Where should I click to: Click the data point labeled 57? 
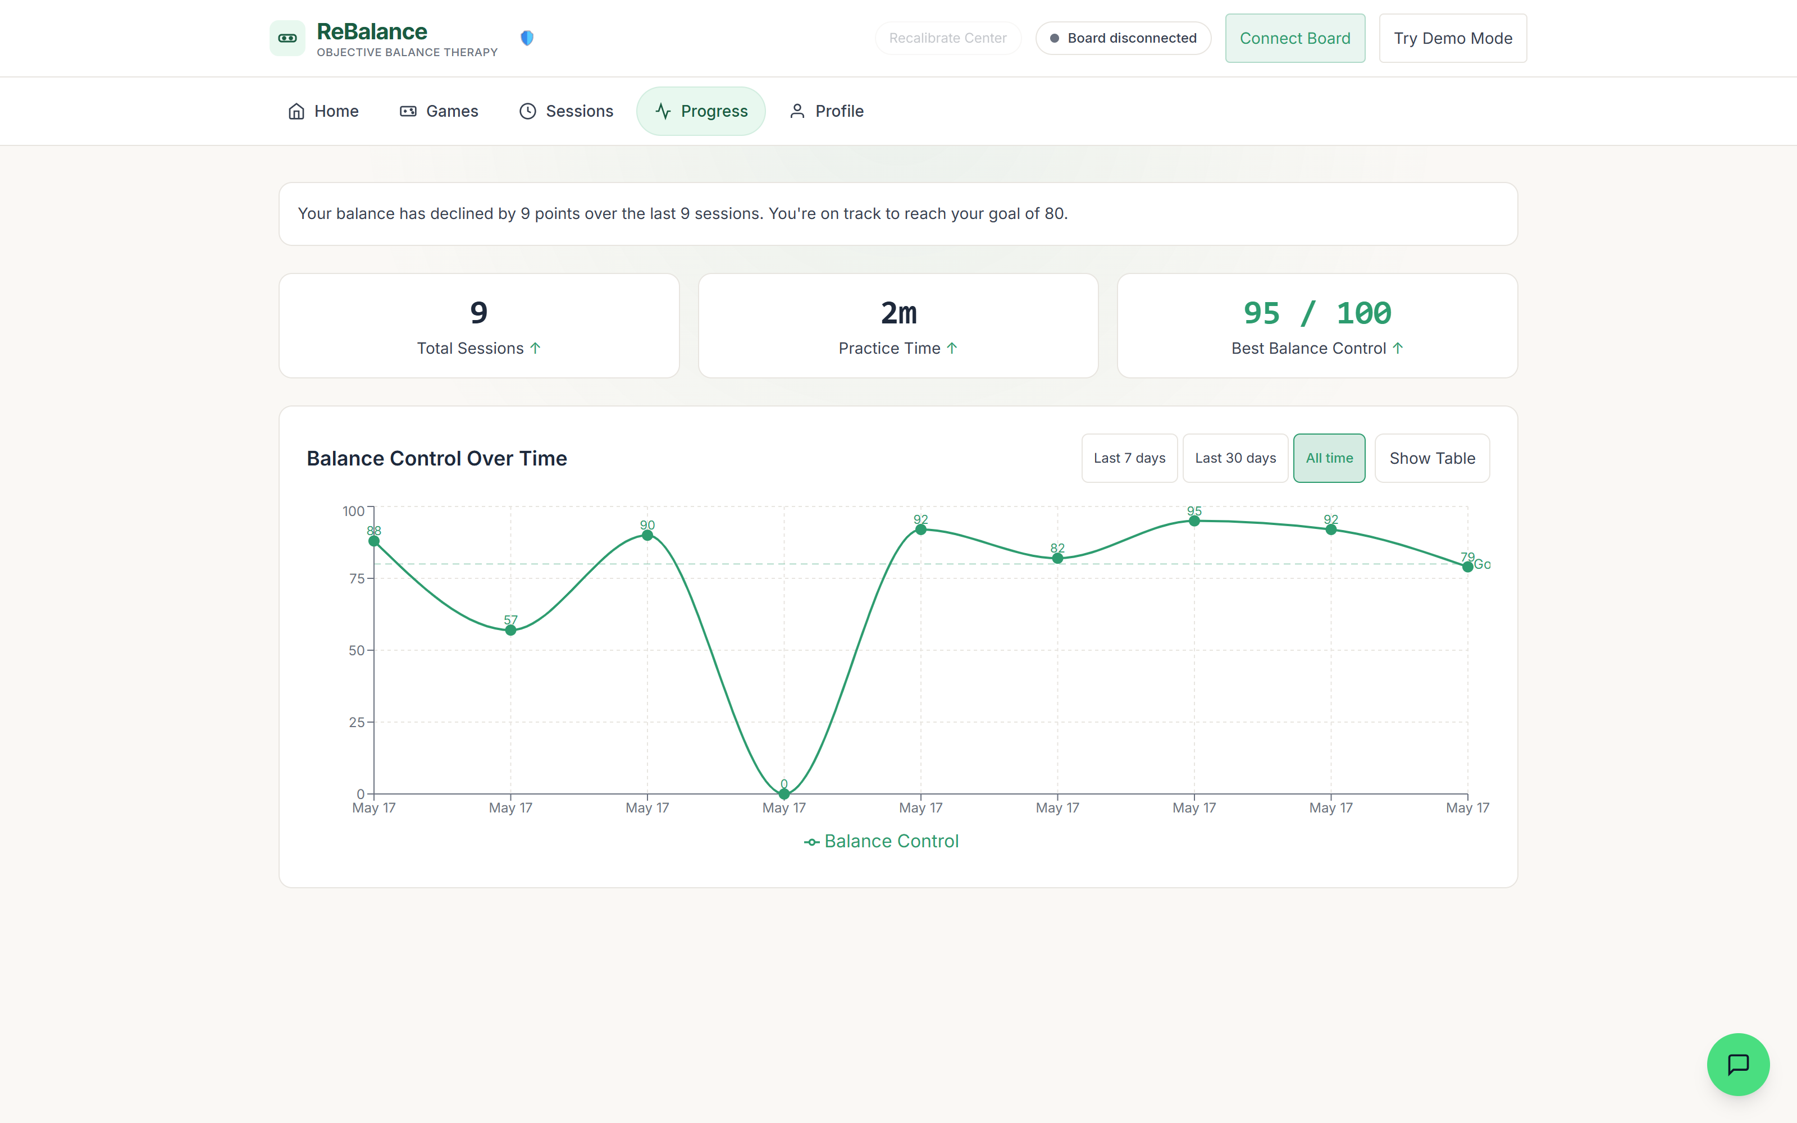511,631
